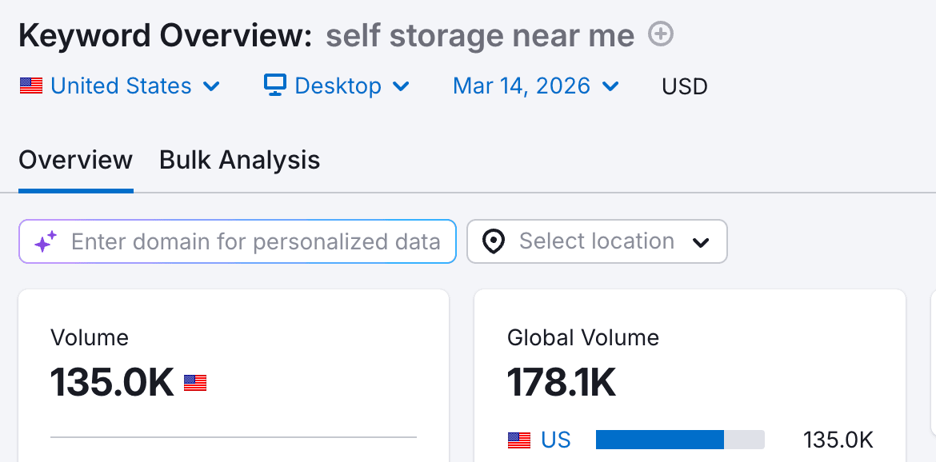This screenshot has width=936, height=462.
Task: Expand the Select location dropdown
Action: [701, 242]
